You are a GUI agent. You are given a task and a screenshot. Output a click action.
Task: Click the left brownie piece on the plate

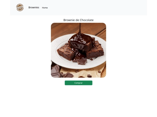pyautogui.click(x=66, y=52)
